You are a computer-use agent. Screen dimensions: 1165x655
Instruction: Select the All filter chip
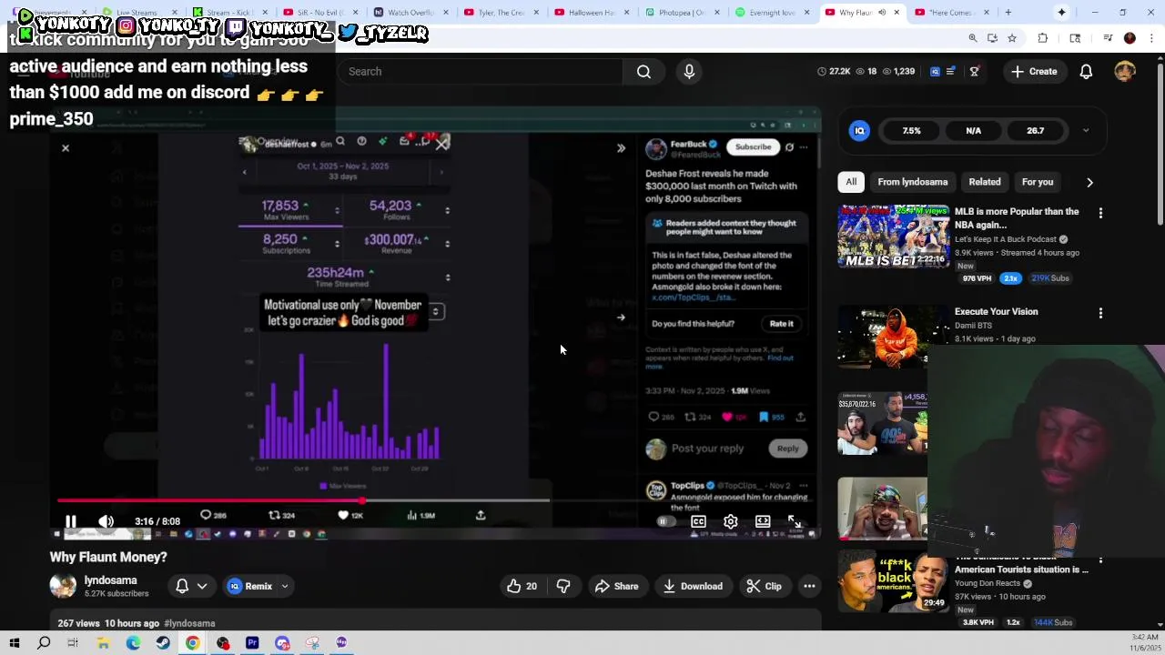coord(851,182)
